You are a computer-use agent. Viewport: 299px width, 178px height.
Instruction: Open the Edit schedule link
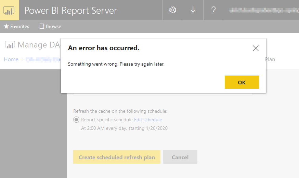(x=148, y=120)
